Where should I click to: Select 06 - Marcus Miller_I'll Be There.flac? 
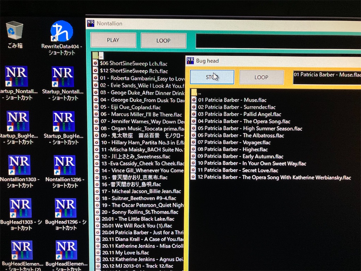click(x=141, y=114)
